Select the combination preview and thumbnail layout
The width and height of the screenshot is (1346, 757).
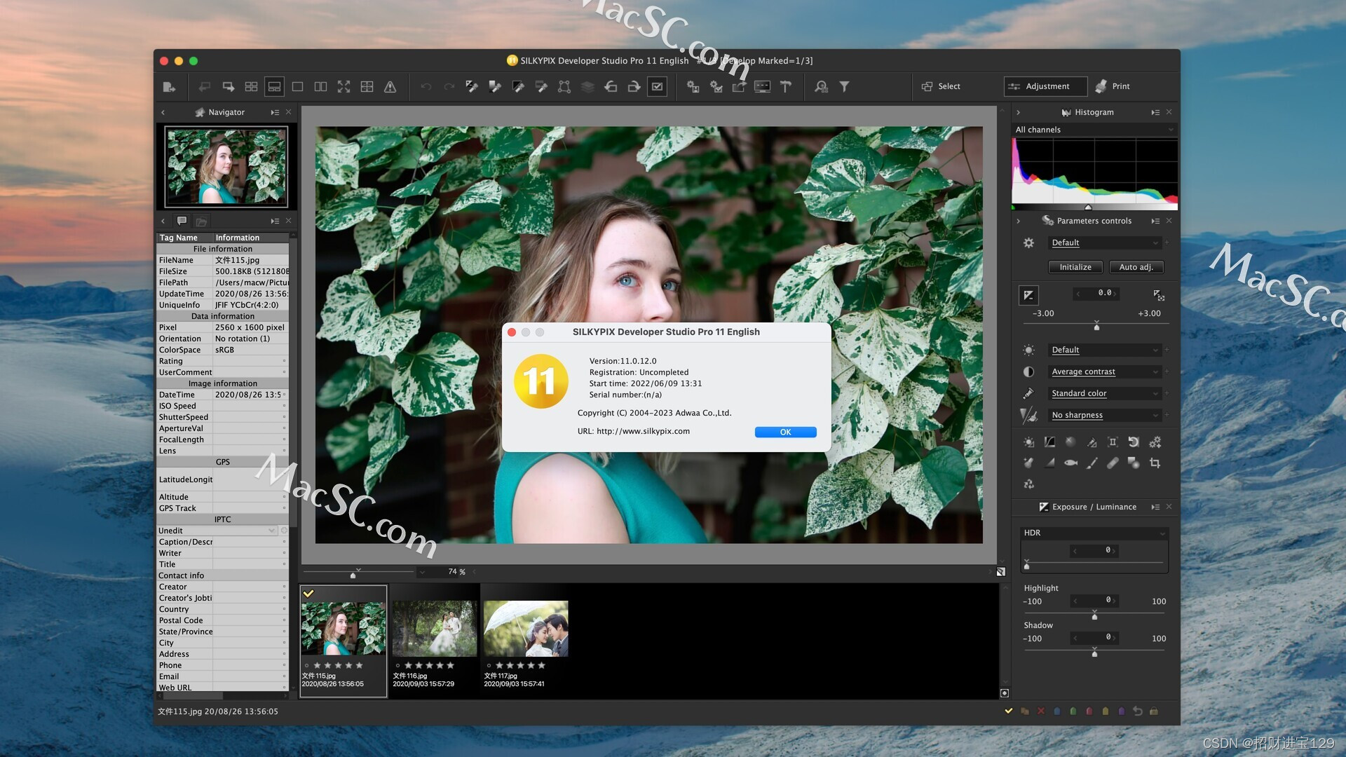[274, 87]
